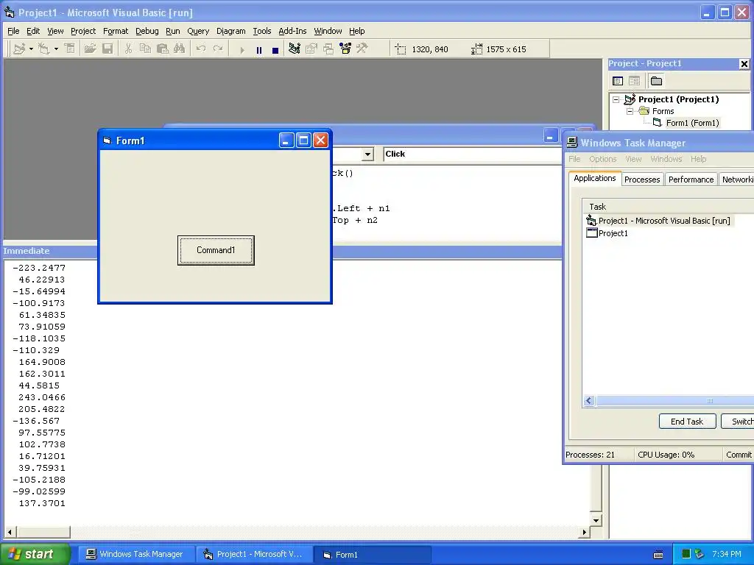
Task: Open the Format menu
Action: pos(116,31)
